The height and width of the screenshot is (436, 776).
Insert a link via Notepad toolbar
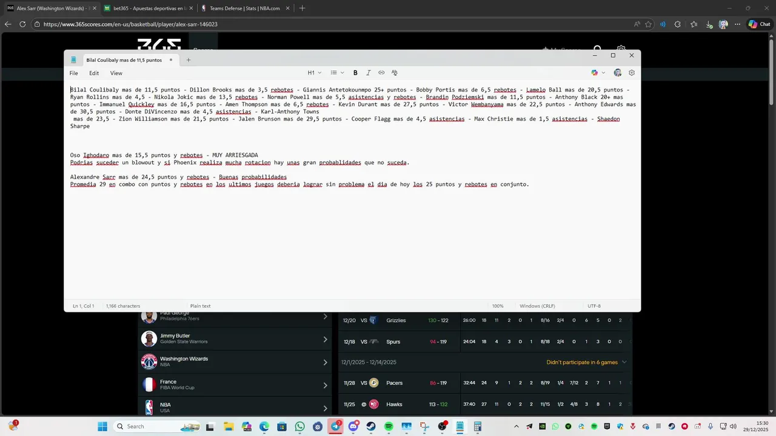pos(381,73)
